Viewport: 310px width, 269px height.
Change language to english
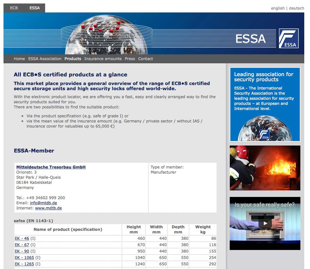pos(278,8)
